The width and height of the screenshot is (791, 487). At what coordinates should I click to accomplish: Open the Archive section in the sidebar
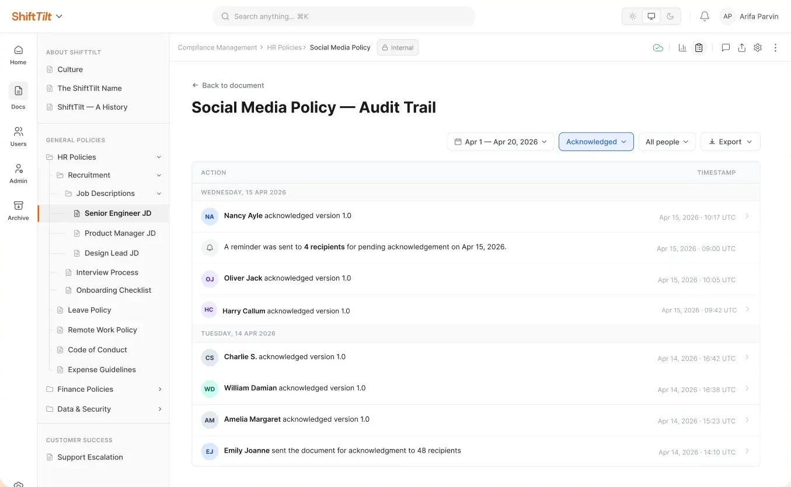pyautogui.click(x=18, y=211)
